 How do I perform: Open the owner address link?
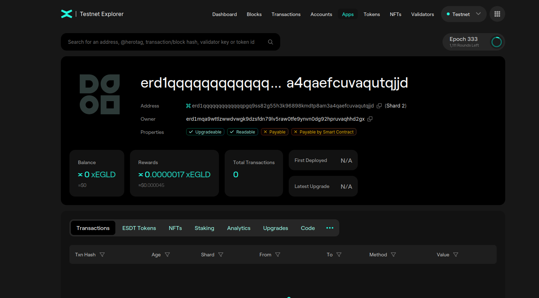[x=275, y=119]
